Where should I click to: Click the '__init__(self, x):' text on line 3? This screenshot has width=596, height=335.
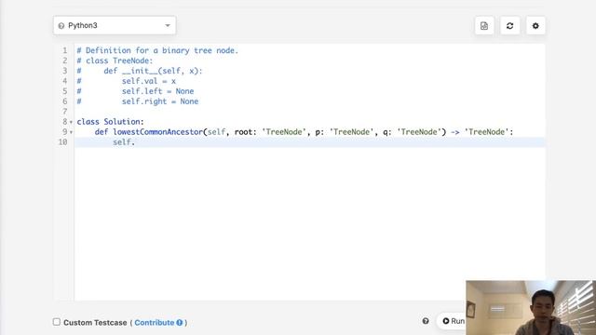click(x=162, y=71)
